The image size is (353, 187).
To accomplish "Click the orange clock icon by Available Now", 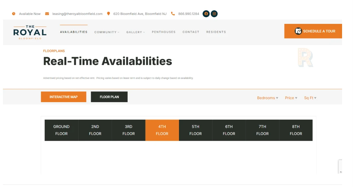I will (x=14, y=14).
